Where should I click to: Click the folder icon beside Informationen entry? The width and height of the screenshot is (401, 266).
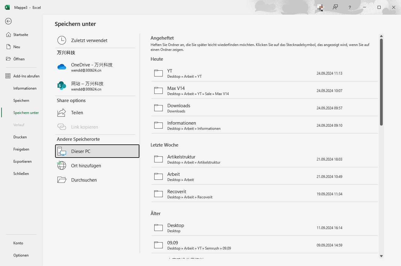(x=159, y=125)
